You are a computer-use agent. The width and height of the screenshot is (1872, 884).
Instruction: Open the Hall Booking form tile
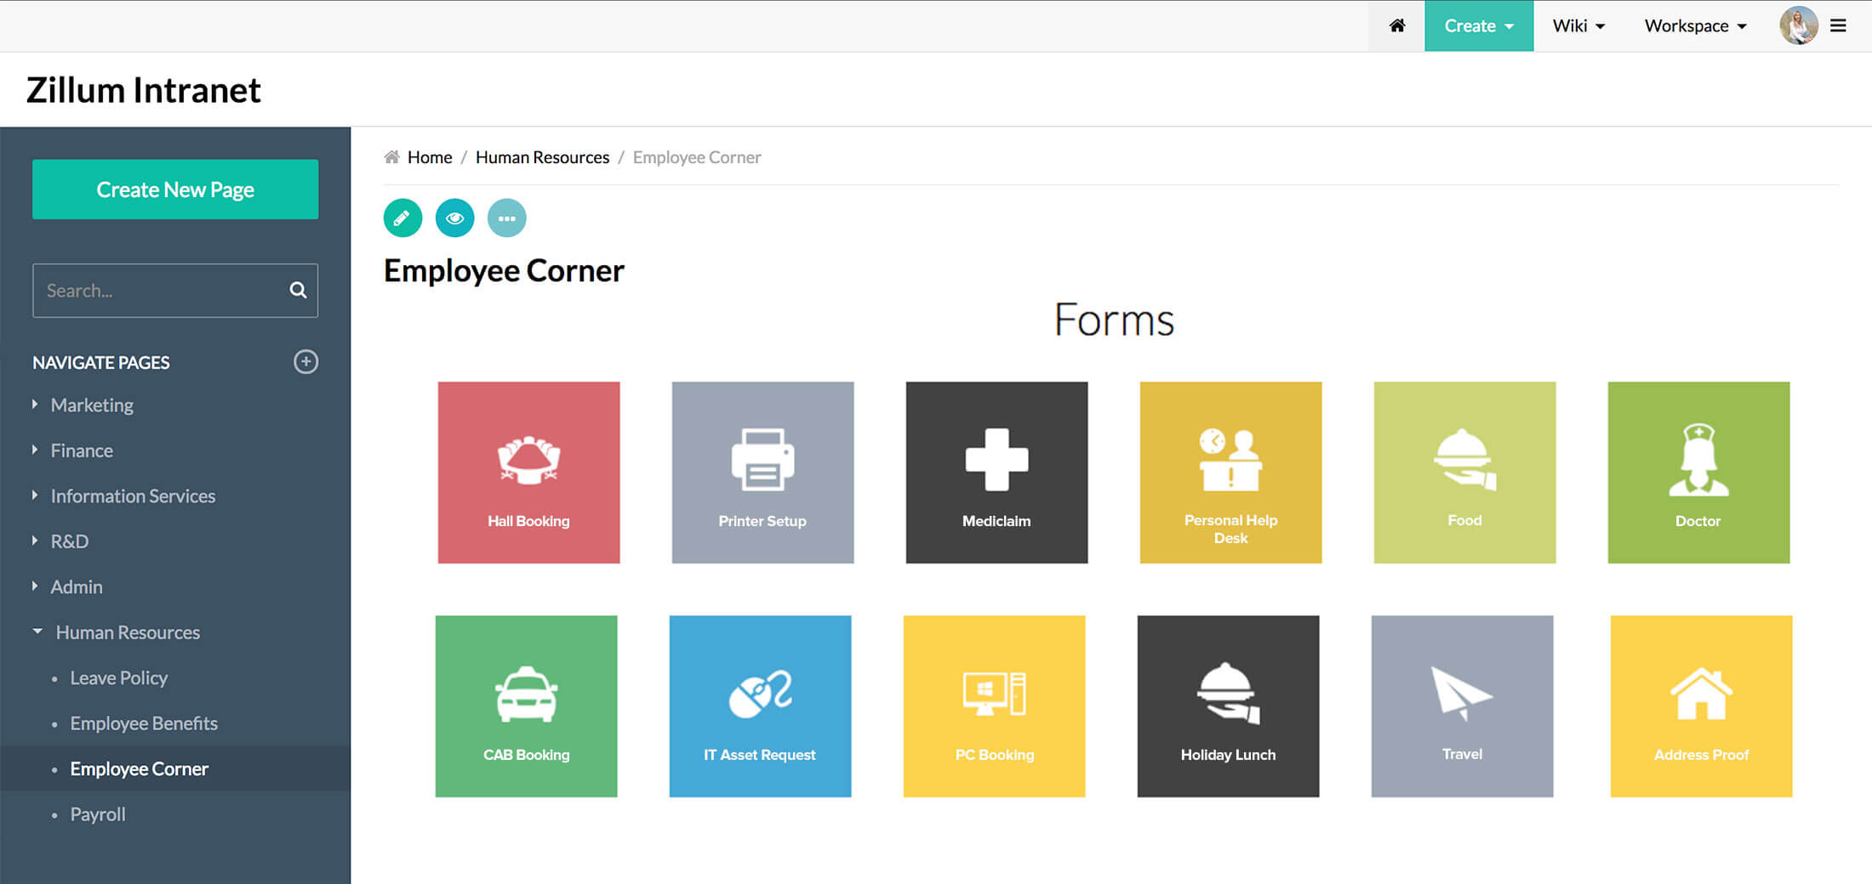pyautogui.click(x=528, y=473)
